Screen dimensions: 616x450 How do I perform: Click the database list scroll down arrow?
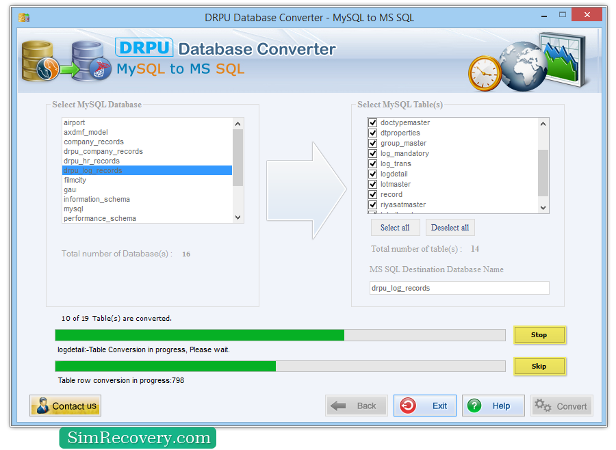tap(238, 217)
